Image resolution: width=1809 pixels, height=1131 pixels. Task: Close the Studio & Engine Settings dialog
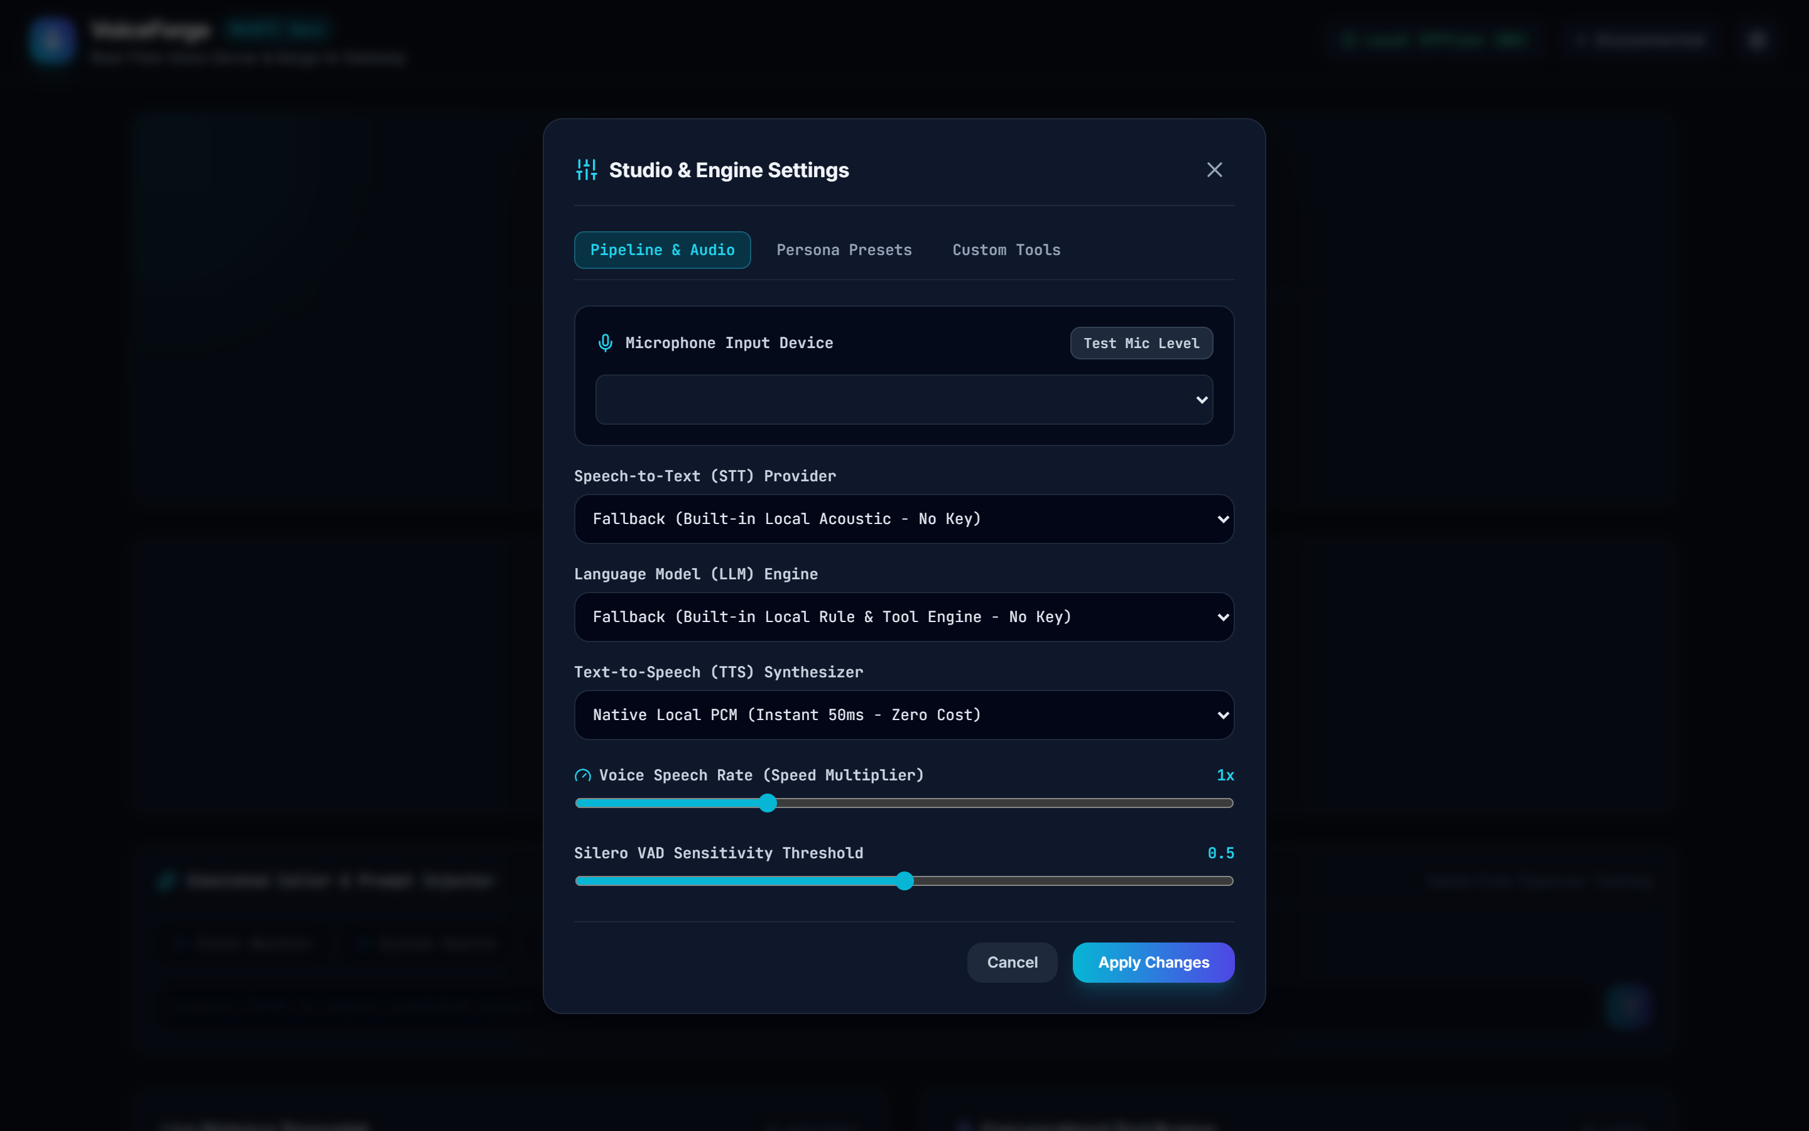point(1214,170)
